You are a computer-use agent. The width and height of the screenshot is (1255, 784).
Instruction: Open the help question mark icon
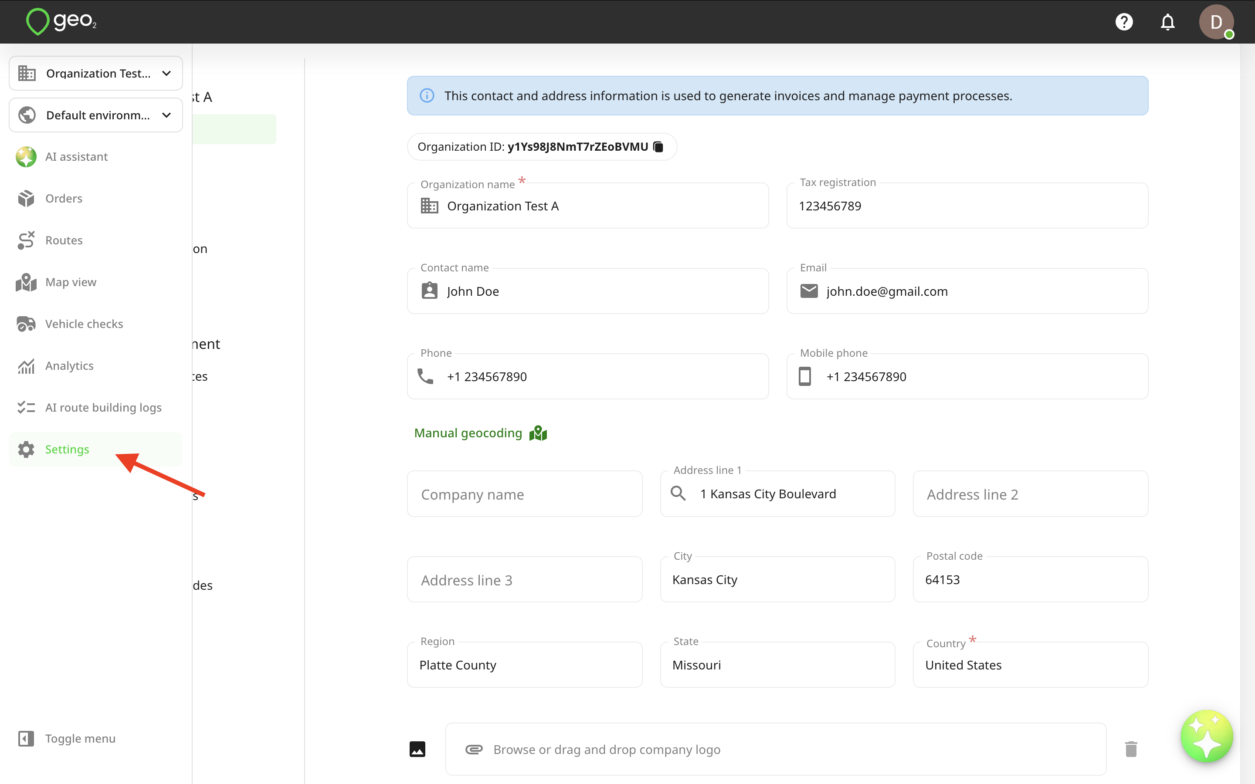1124,22
